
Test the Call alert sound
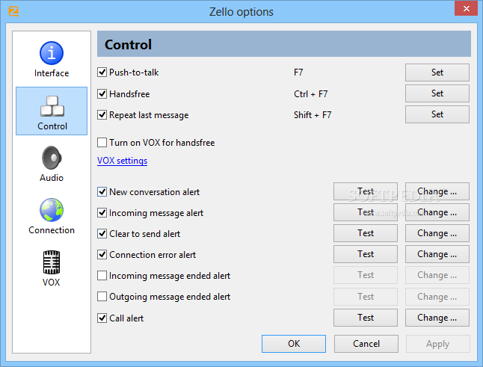(366, 318)
